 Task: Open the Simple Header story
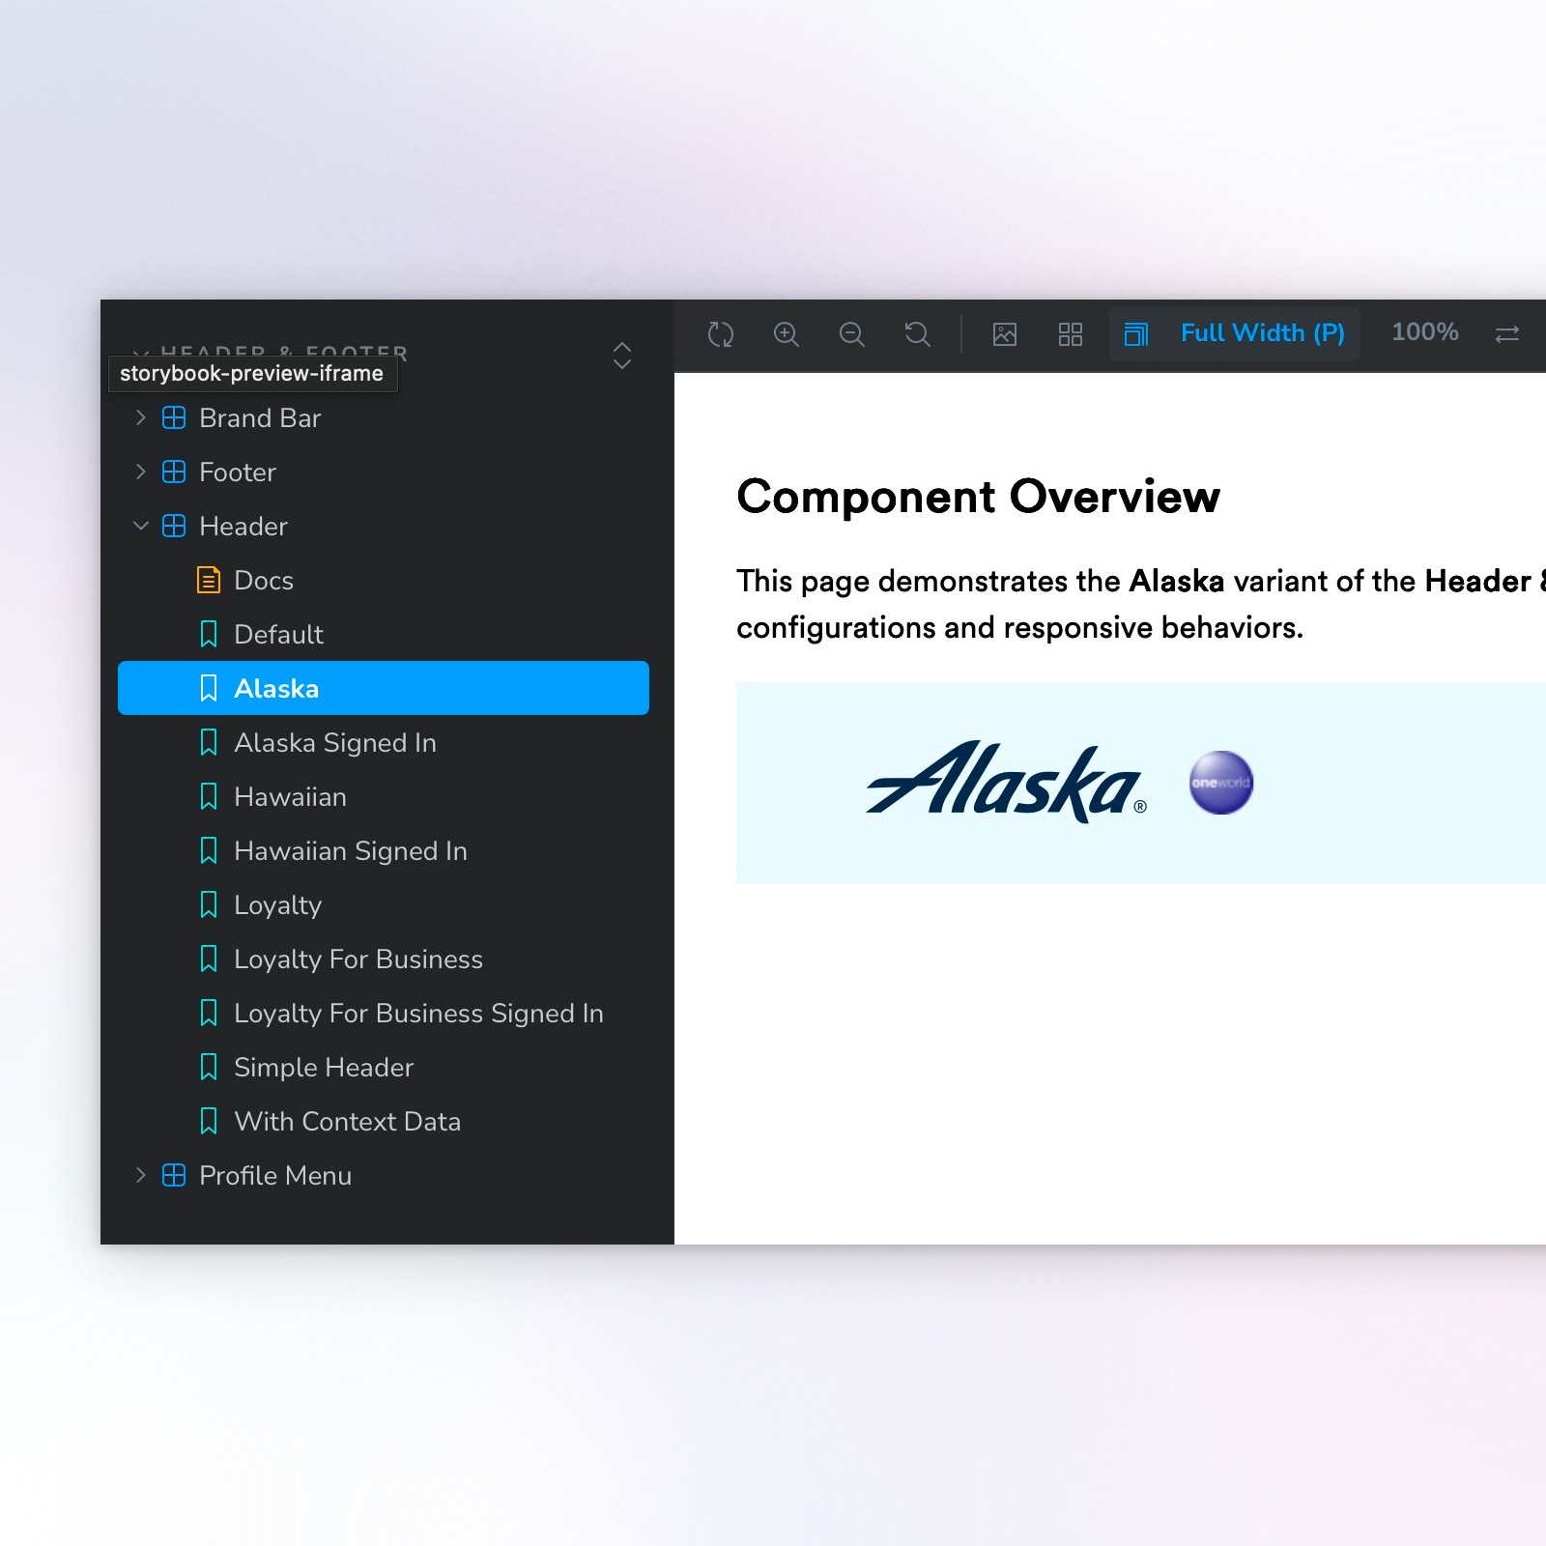coord(384,1067)
